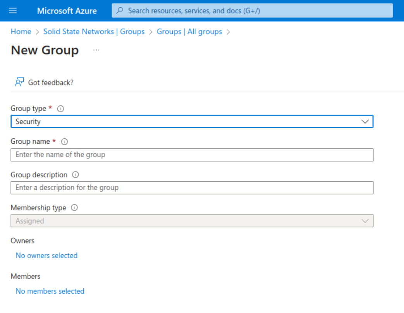Click the Group description text field

[x=192, y=187]
